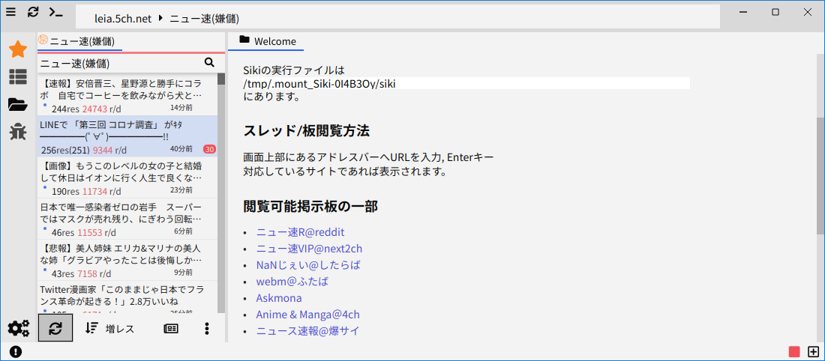Click the plus box icon in status bar
Image resolution: width=825 pixels, height=361 pixels.
[814, 351]
